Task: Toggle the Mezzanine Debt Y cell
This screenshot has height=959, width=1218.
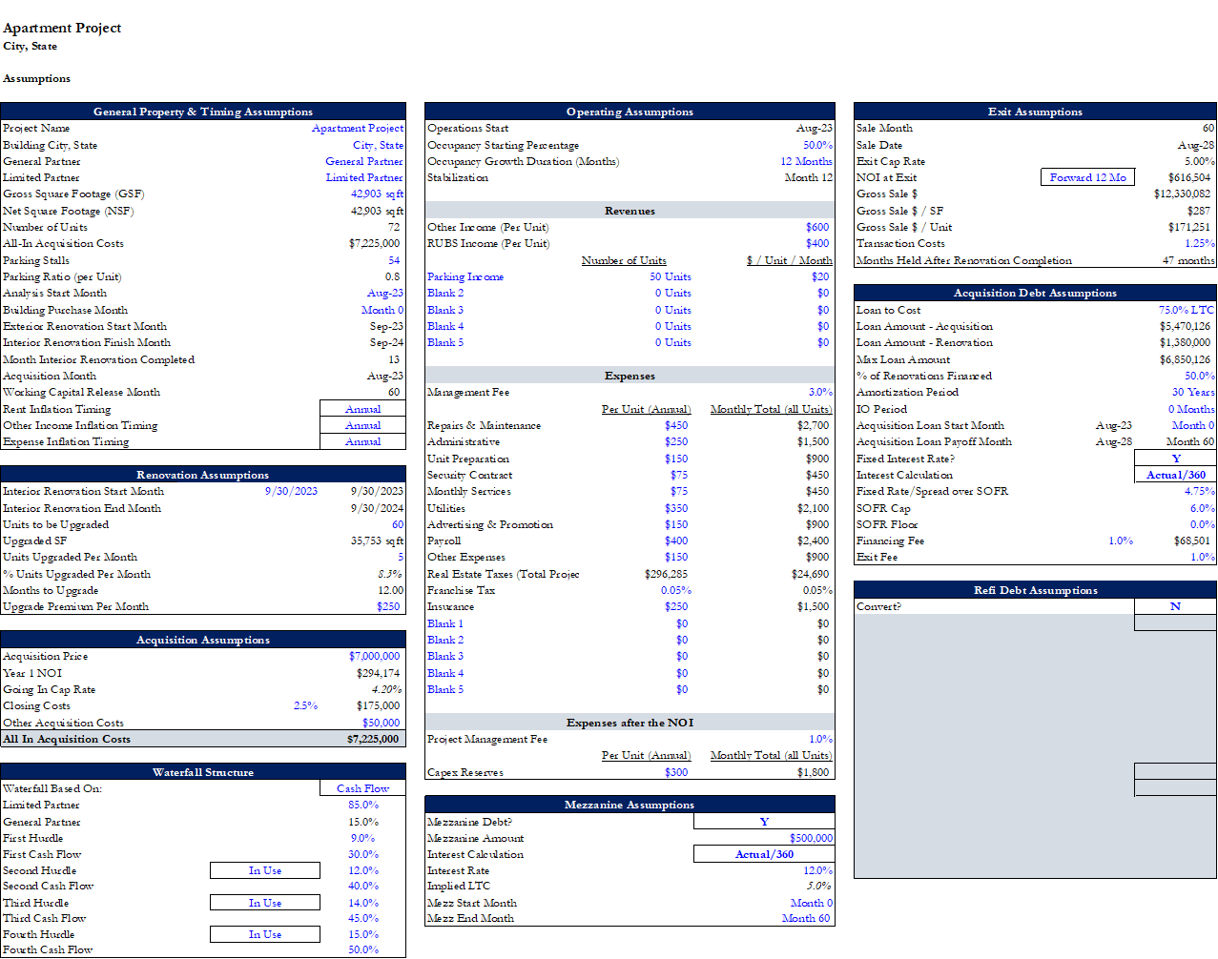Action: click(x=764, y=821)
